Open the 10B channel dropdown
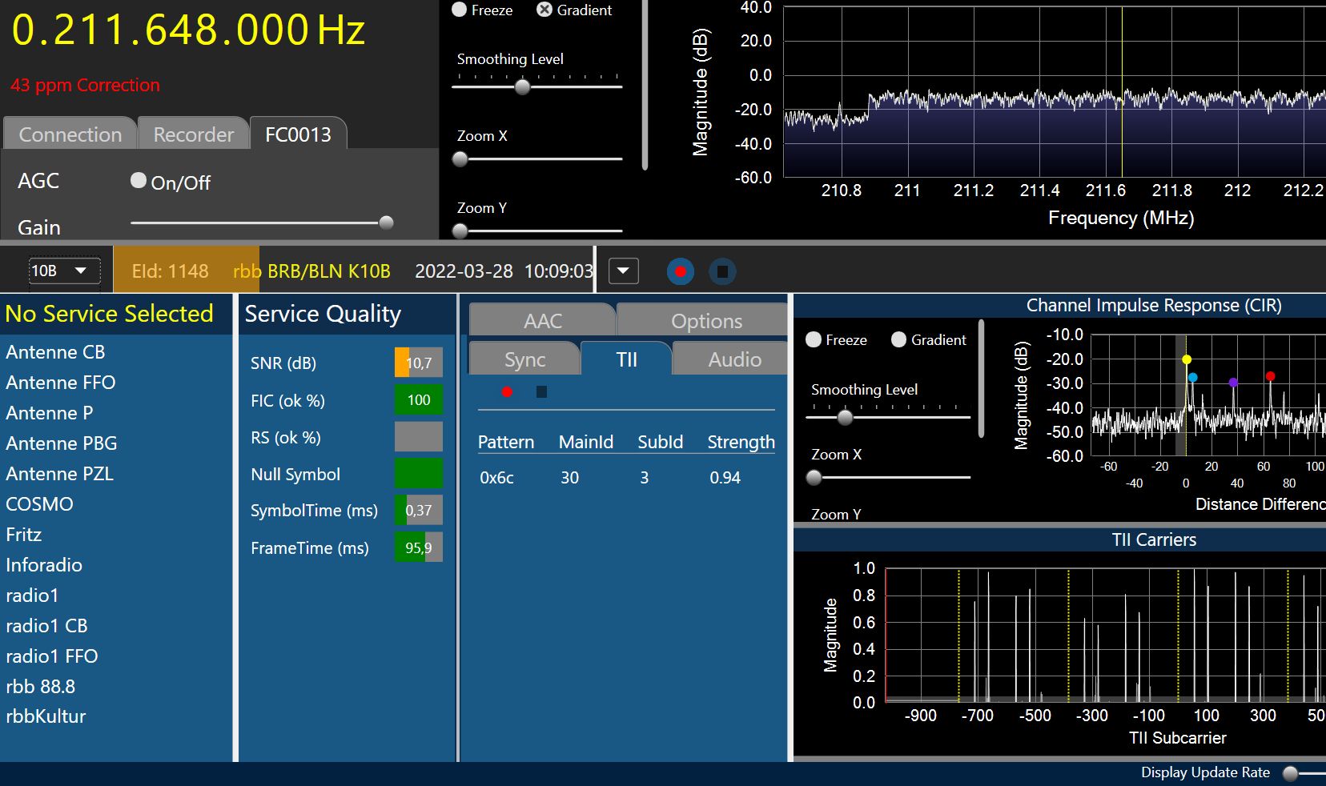1326x786 pixels. click(64, 271)
